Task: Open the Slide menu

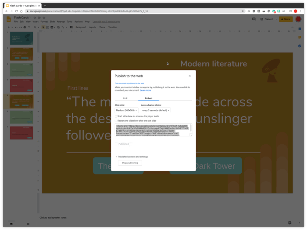Action: tap(52, 22)
